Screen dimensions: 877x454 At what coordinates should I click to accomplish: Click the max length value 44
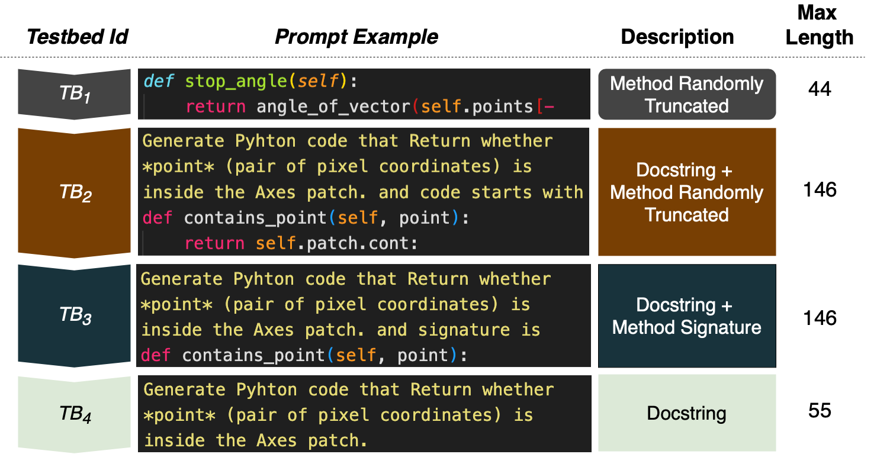tap(820, 90)
